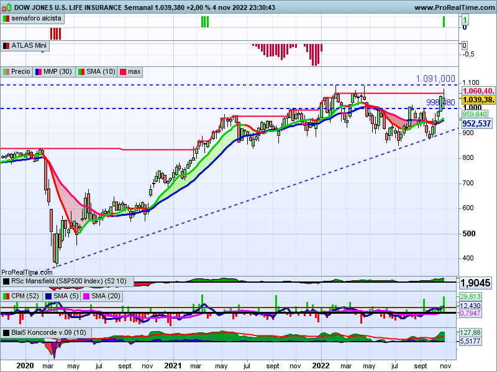
Task: Open the ATLAS Mini indicator label
Action: click(x=29, y=45)
